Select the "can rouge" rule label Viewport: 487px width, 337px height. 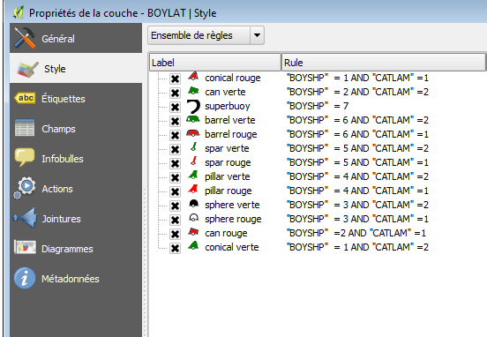[226, 233]
